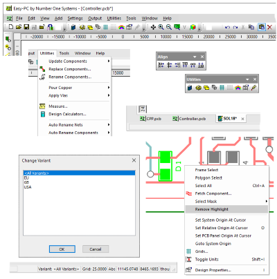
Task: Close the Align floating toolbar
Action: coord(202,57)
